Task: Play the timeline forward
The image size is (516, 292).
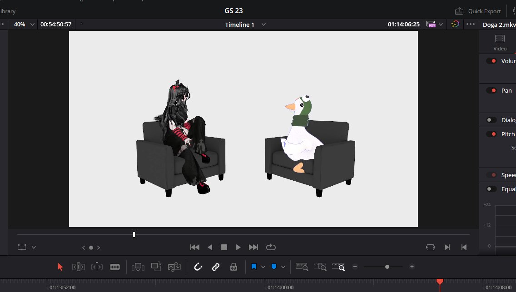Action: point(238,247)
